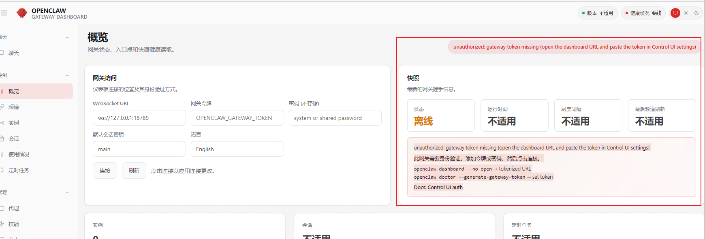Open the Docs: Control UI auth link
The width and height of the screenshot is (705, 239).
coord(438,188)
